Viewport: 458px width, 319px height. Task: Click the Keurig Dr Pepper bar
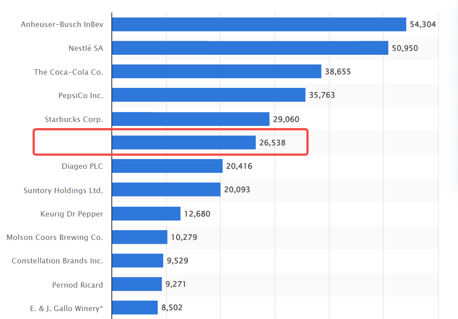[146, 213]
